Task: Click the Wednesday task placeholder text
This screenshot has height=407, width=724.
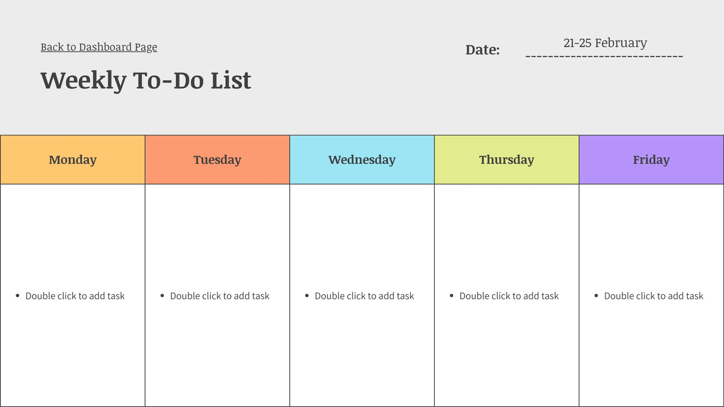Action: pyautogui.click(x=365, y=296)
